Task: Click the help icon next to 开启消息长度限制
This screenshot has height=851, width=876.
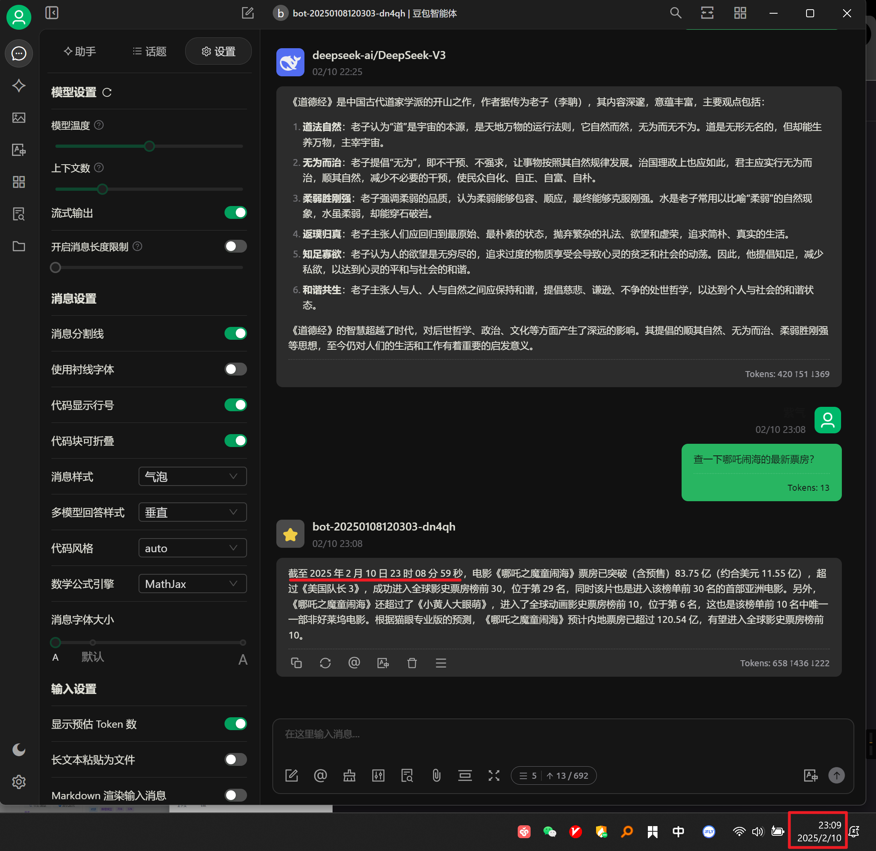Action: pyautogui.click(x=138, y=246)
